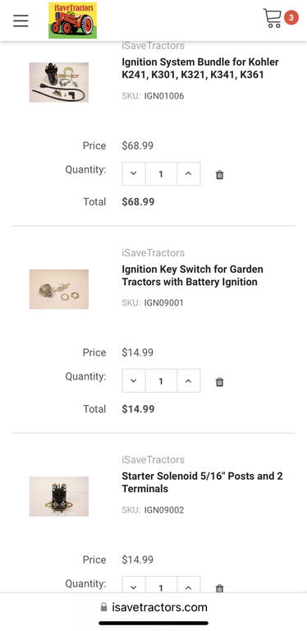307x631 pixels.
Task: Remove the Ignition Key Switch item via trash icon
Action: pos(219,382)
